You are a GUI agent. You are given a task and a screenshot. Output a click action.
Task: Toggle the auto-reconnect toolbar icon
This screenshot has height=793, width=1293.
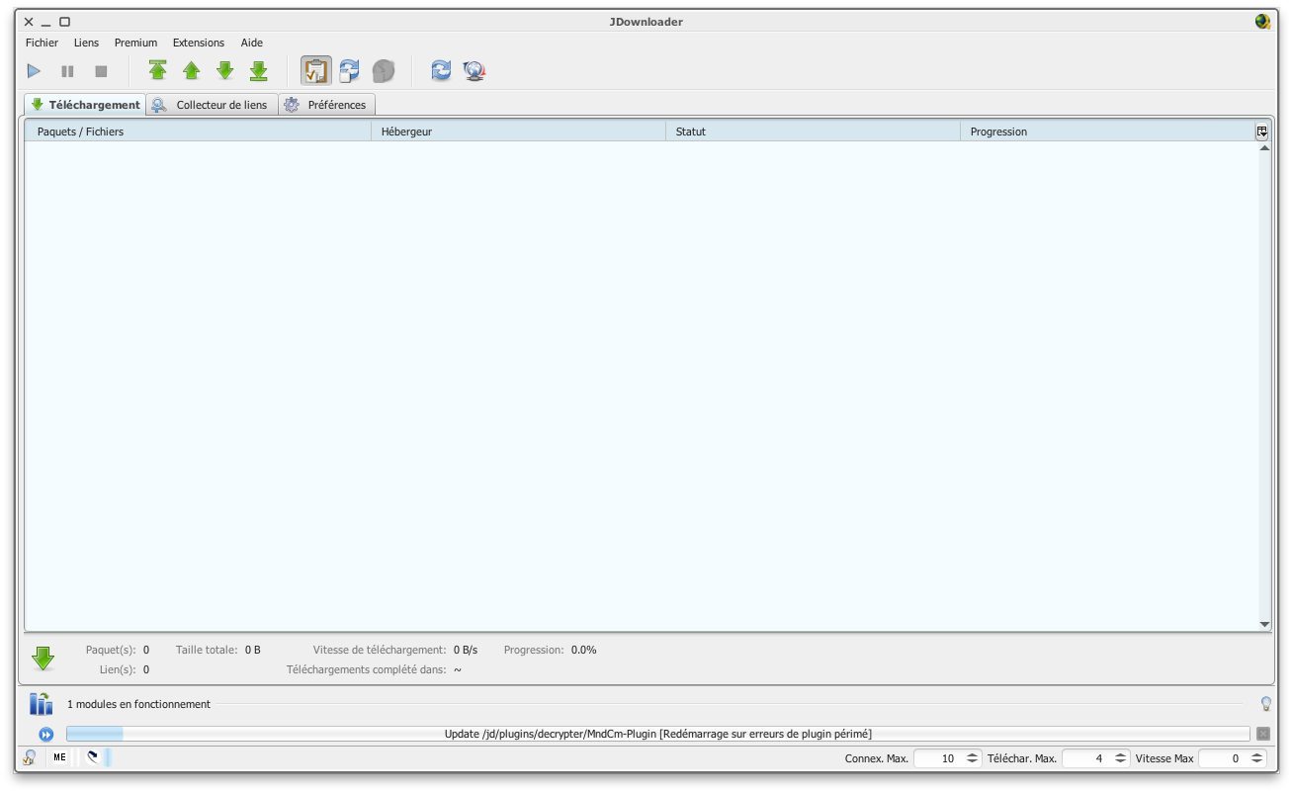pos(350,71)
